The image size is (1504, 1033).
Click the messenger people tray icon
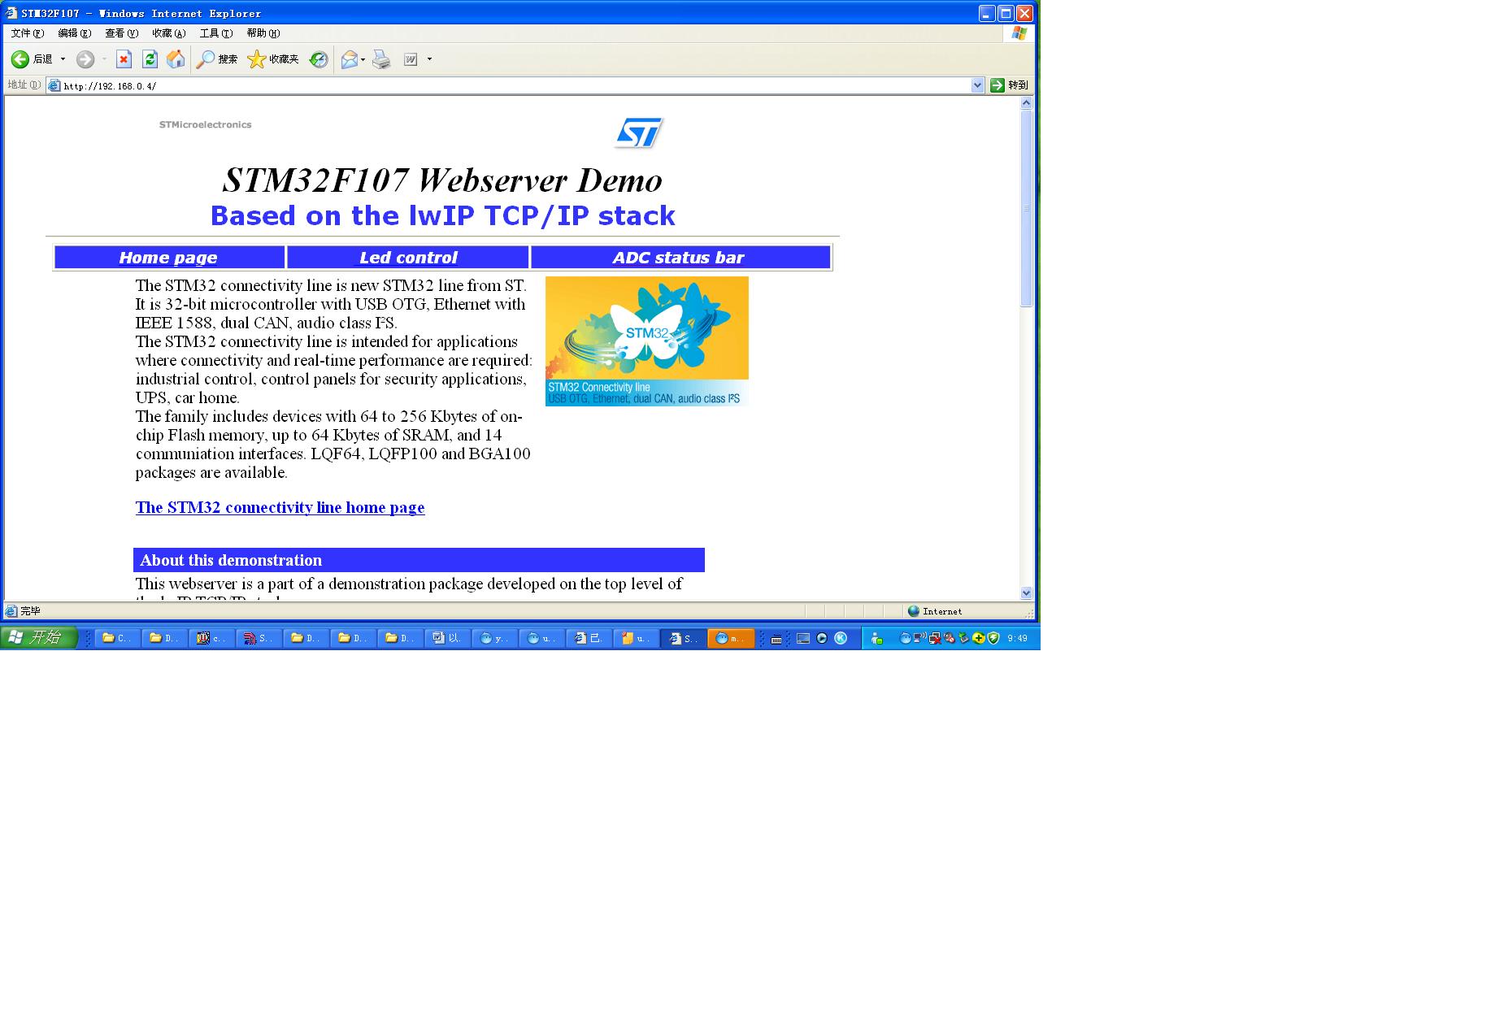point(876,639)
